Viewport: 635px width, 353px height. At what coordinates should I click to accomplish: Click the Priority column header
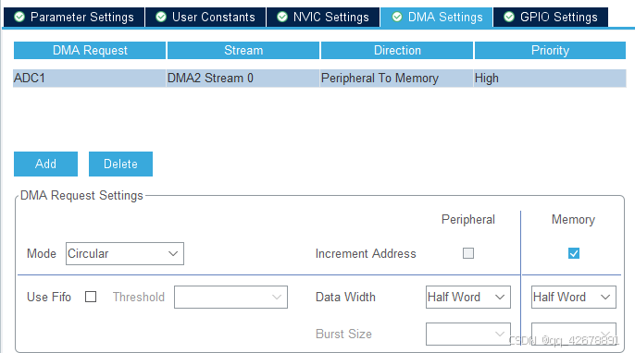pyautogui.click(x=550, y=50)
